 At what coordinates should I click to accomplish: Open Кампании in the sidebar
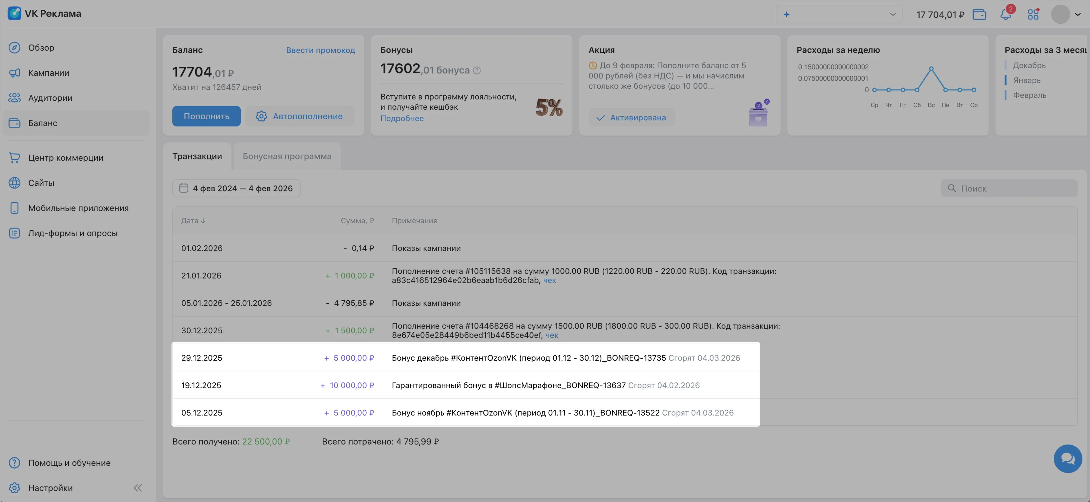point(49,73)
